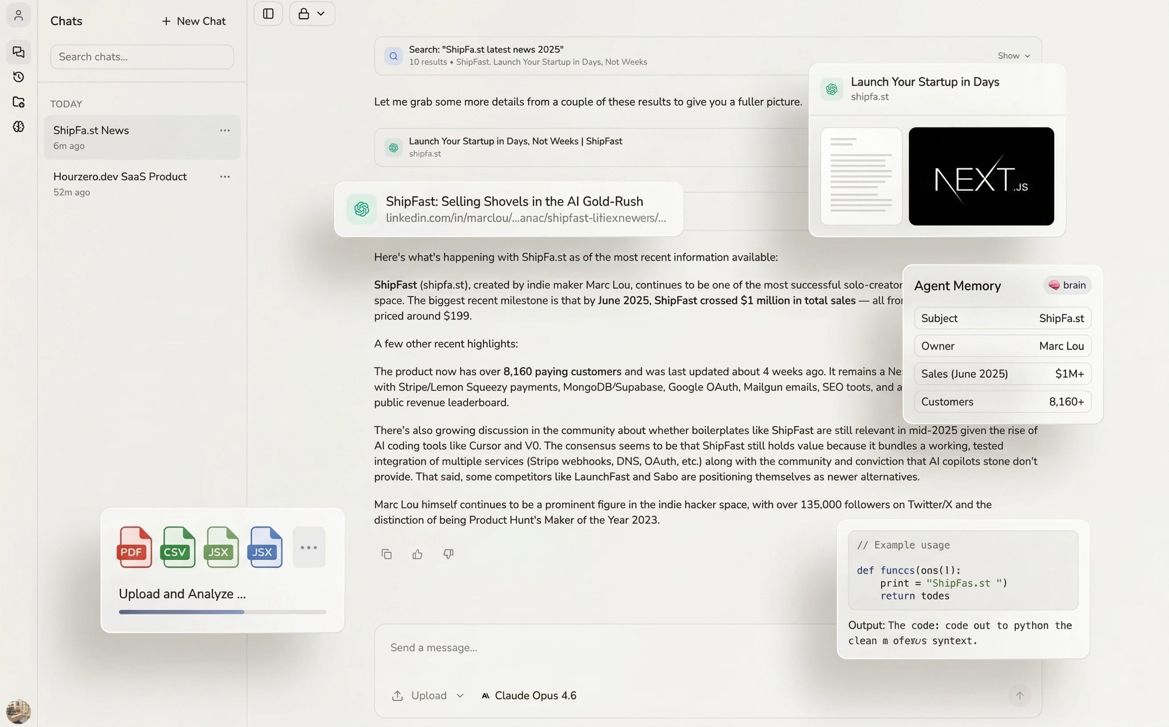Screen dimensions: 1169x727
Task: Open the lock privacy dropdown
Action: click(x=311, y=13)
